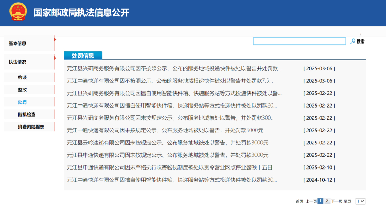Click the national emblem logo
The width and height of the screenshot is (386, 211).
(18, 12)
